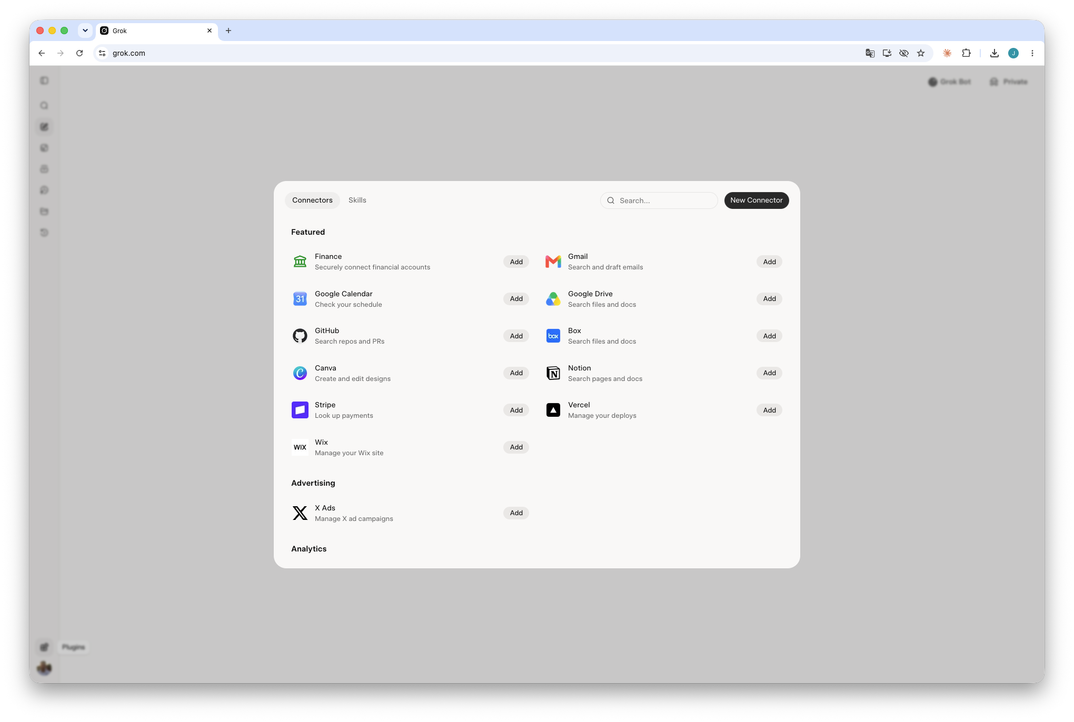The image size is (1074, 722).
Task: Bookmark this page with the star icon
Action: pos(921,53)
